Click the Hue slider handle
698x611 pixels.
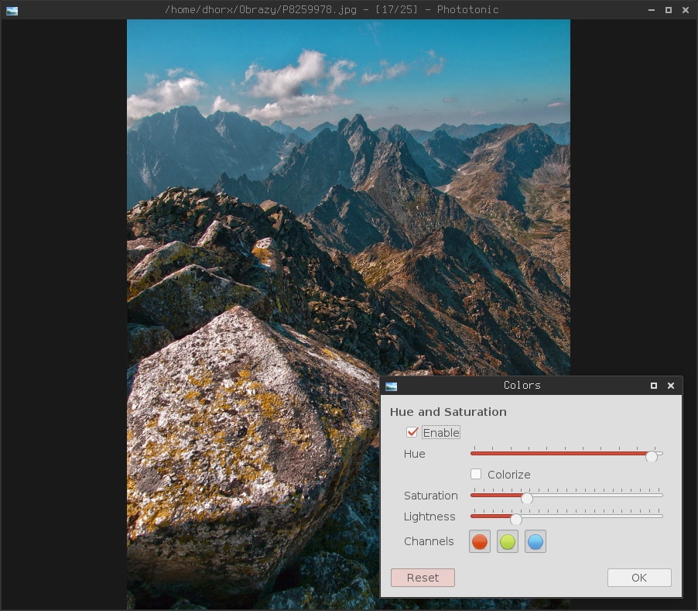[x=652, y=455]
